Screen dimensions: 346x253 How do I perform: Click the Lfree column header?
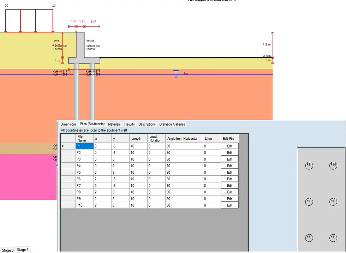coord(212,138)
